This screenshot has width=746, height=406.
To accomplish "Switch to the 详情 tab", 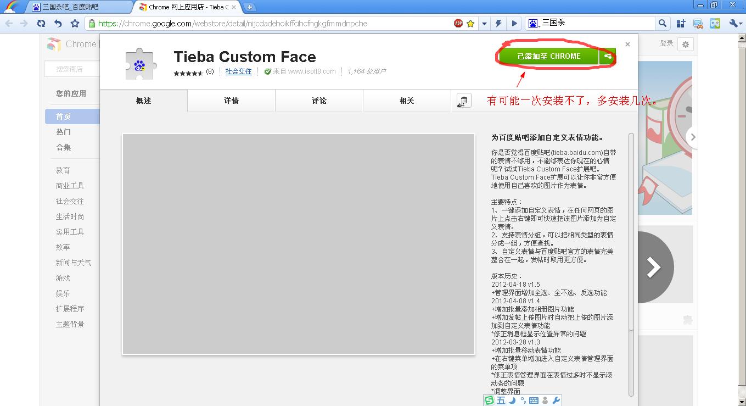I will [x=232, y=101].
